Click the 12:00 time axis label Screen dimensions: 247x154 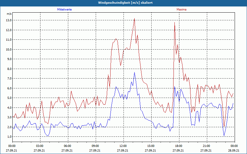click(124, 146)
